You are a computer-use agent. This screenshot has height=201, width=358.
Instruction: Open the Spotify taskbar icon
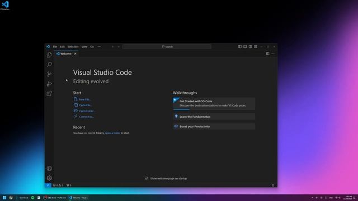coord(32,198)
